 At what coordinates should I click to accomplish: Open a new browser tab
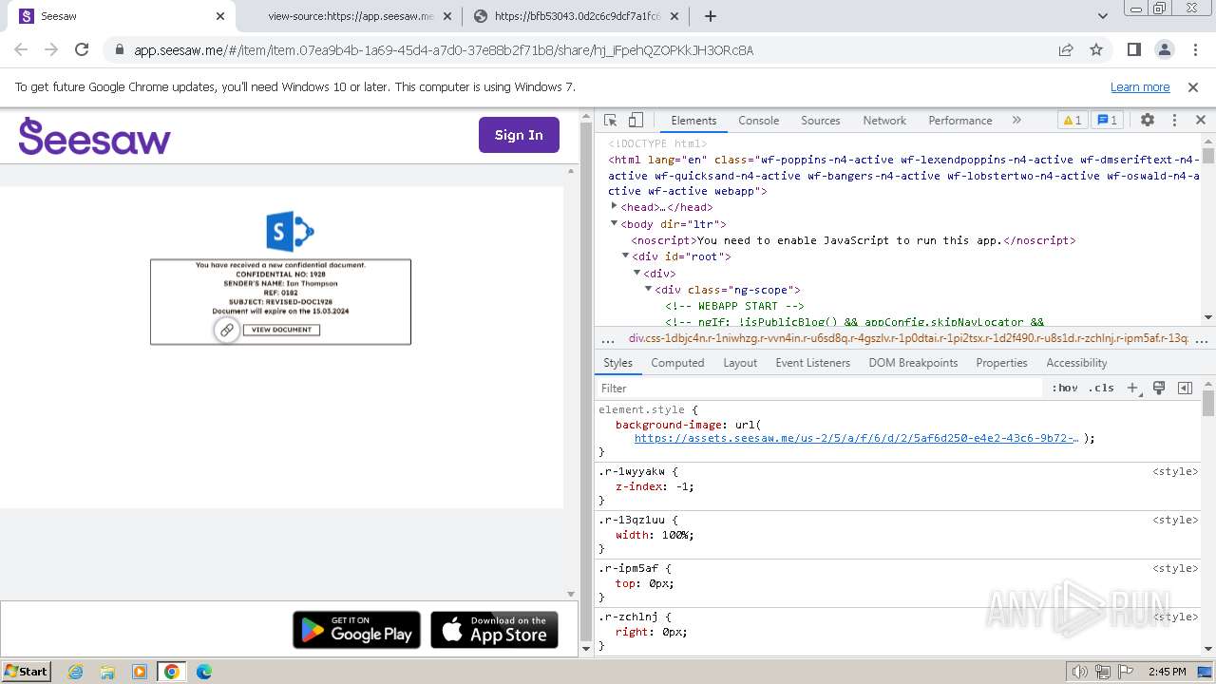710,16
